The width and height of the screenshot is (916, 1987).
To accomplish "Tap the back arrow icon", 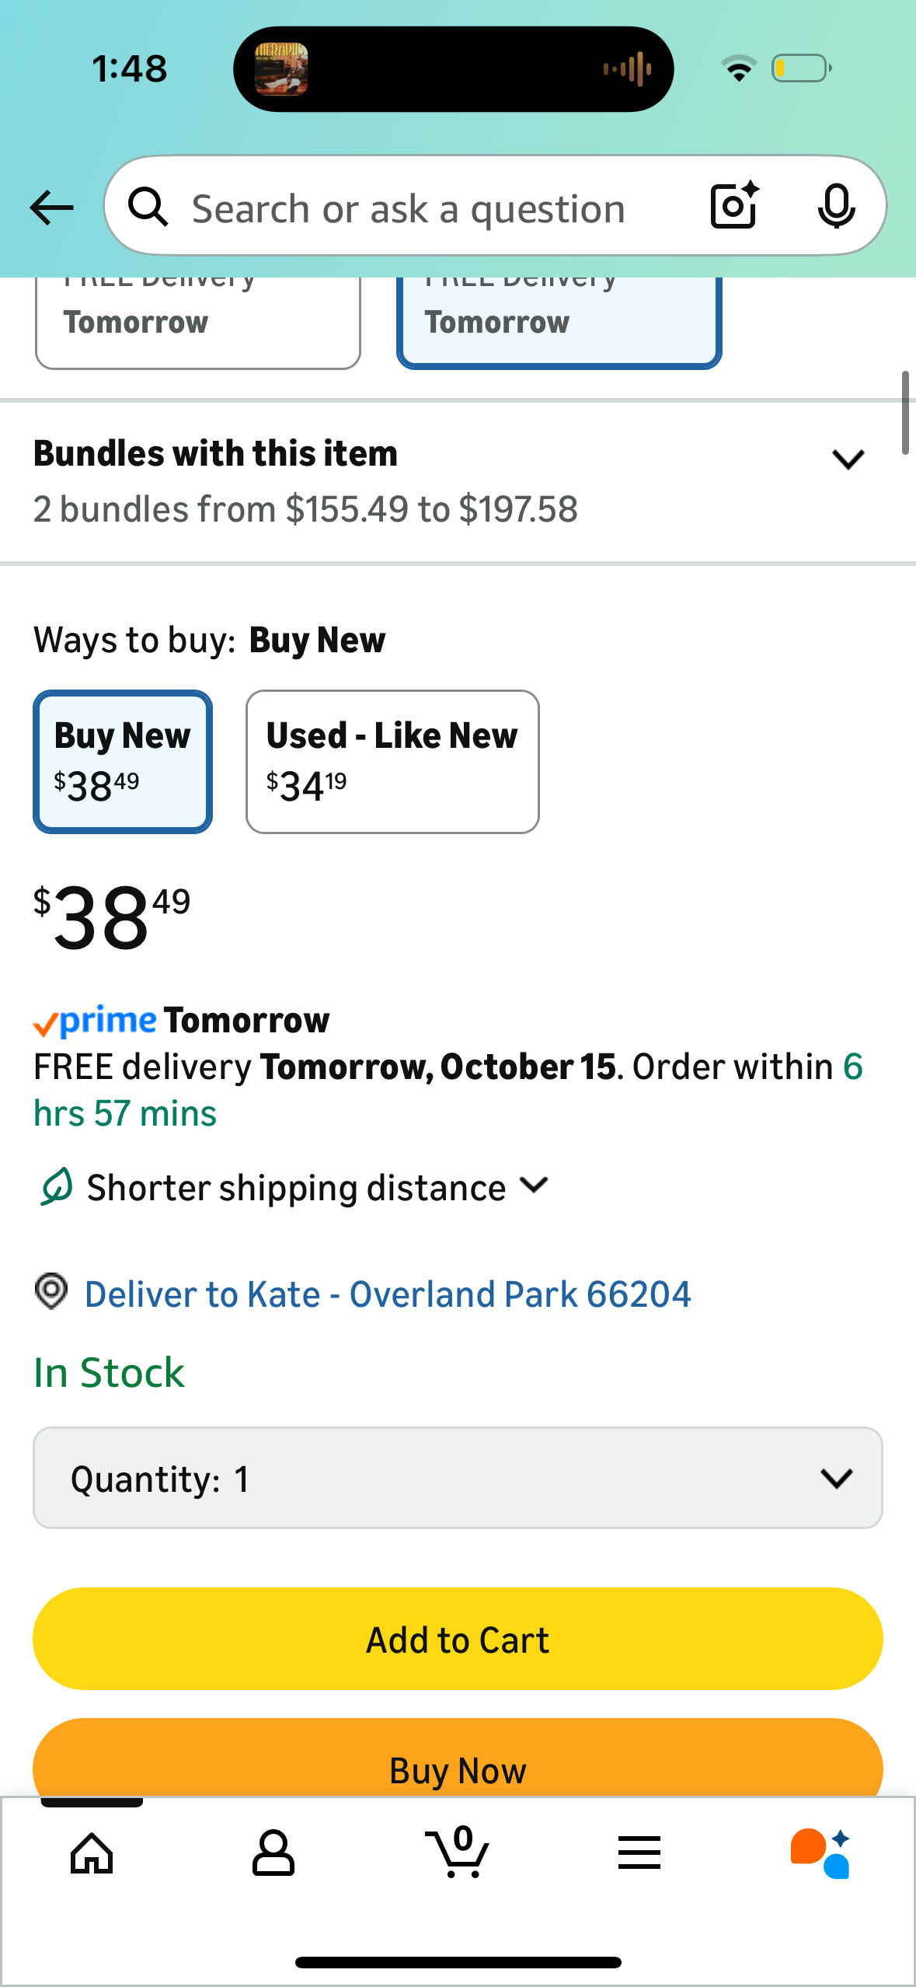I will pyautogui.click(x=51, y=208).
